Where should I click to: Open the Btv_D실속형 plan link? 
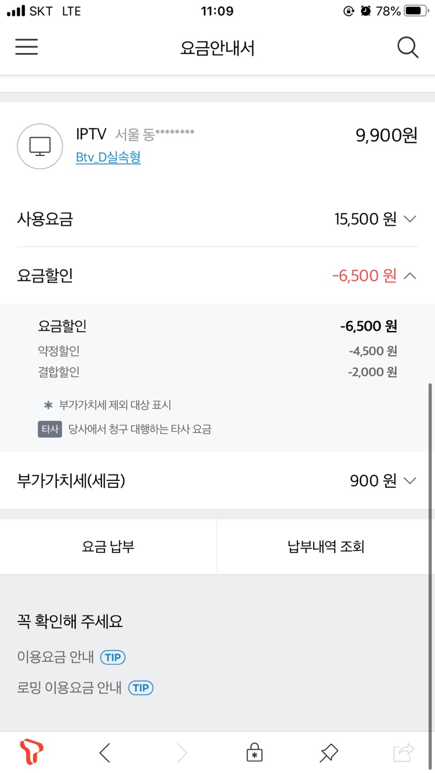pos(108,158)
